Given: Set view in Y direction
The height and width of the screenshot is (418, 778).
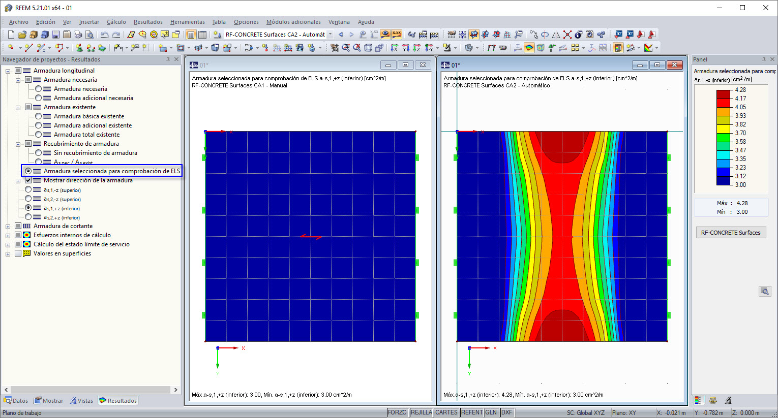Looking at the screenshot, I should tap(406, 48).
